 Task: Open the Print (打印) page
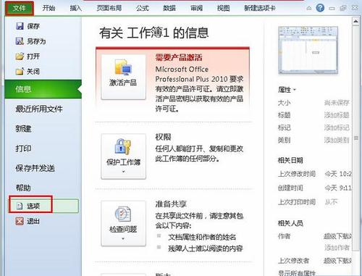[23, 149]
